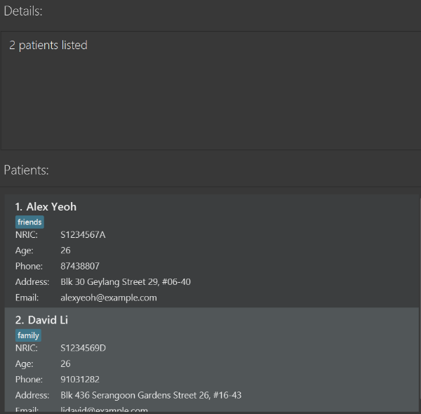Screen dimensions: 421x414
Task: Click Alex Yeoh's NRIC S1234567A
Action: [x=83, y=234]
